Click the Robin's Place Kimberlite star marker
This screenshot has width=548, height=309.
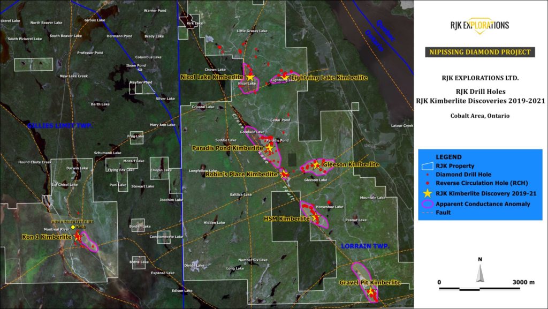pos(284,174)
